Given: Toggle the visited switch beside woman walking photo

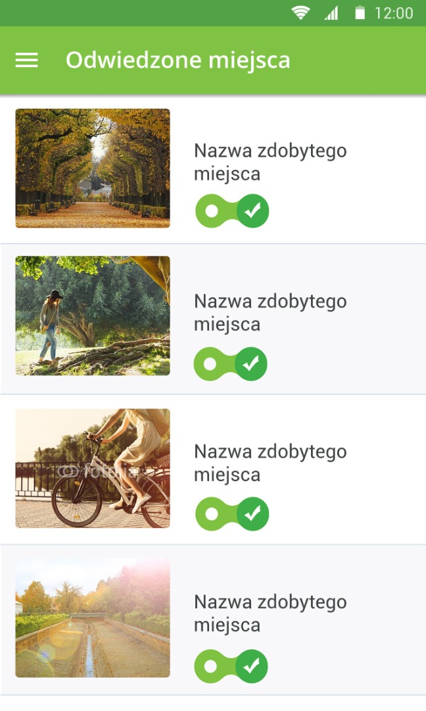Looking at the screenshot, I should coord(231,364).
